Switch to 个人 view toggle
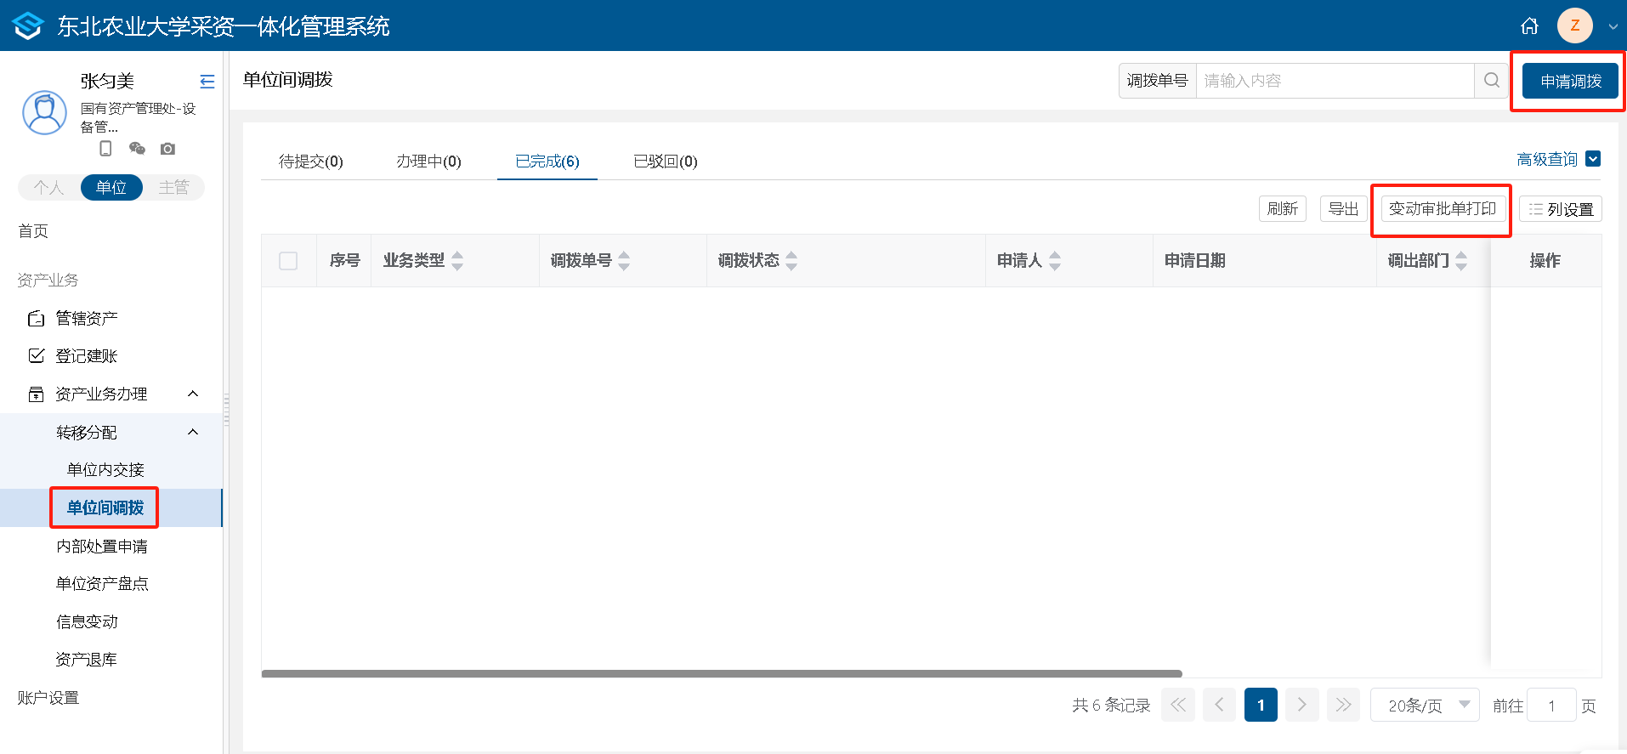The height and width of the screenshot is (754, 1627). [48, 188]
